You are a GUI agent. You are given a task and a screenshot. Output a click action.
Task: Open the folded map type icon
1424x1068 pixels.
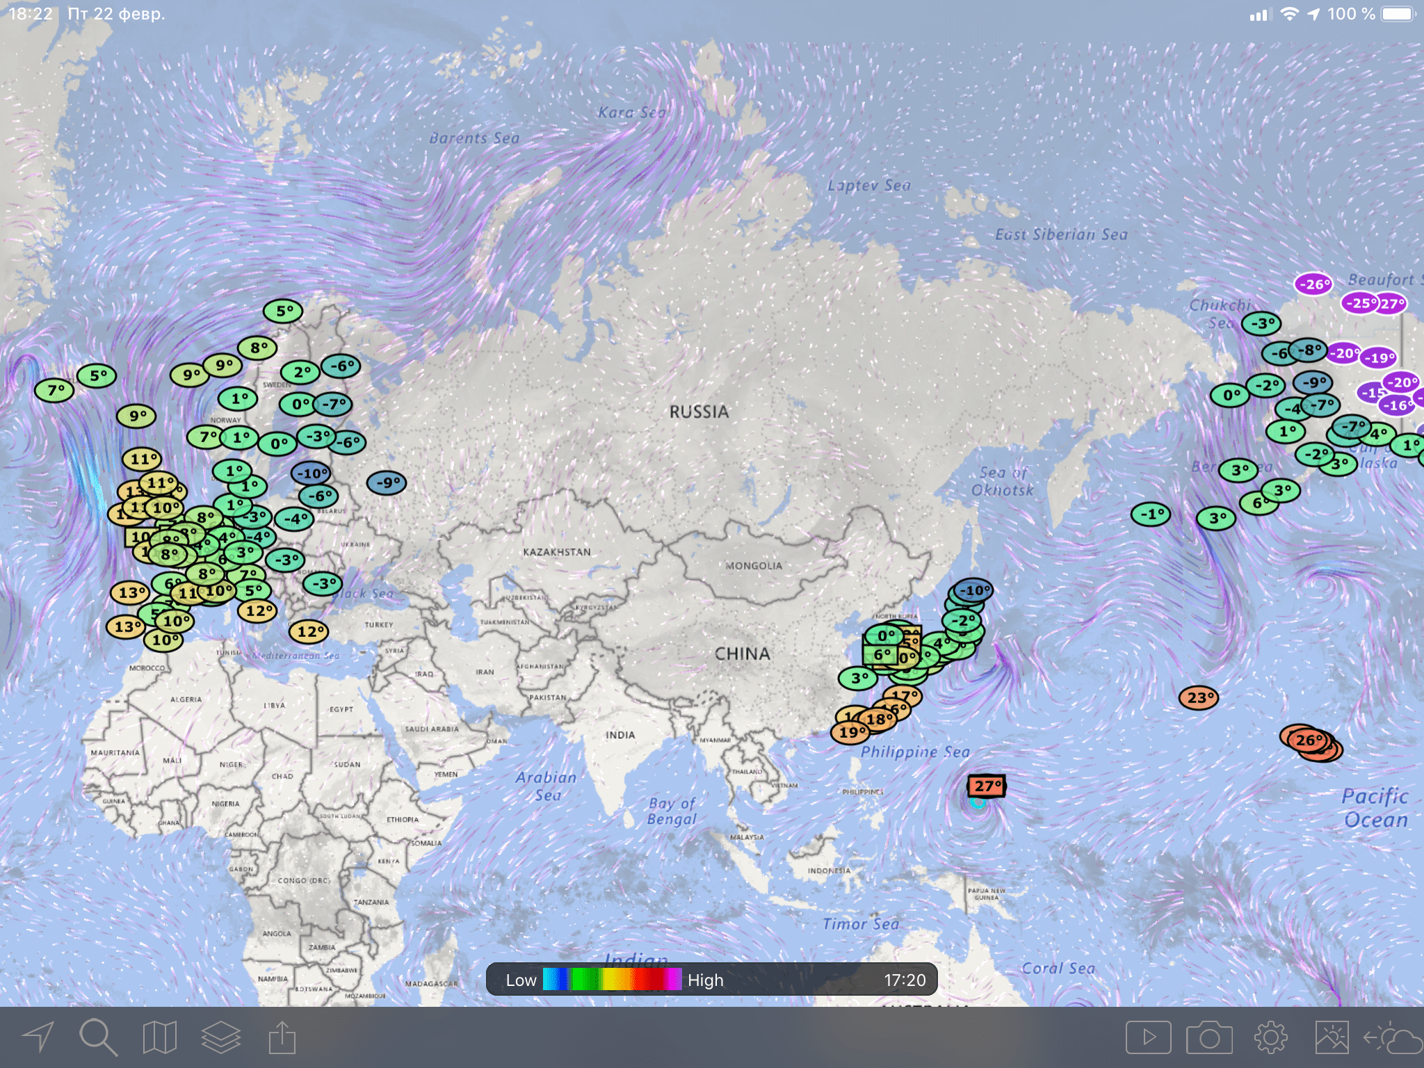pos(159,1037)
